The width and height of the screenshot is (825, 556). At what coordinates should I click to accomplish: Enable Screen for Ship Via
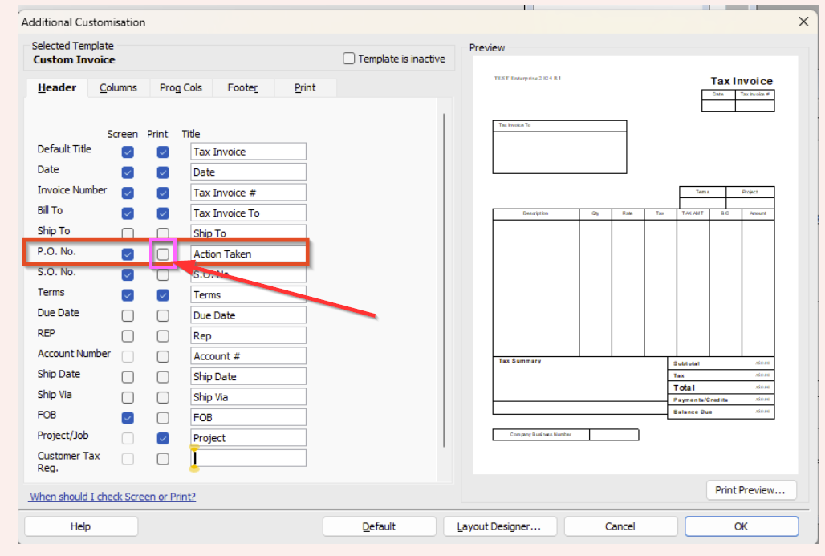(x=128, y=398)
